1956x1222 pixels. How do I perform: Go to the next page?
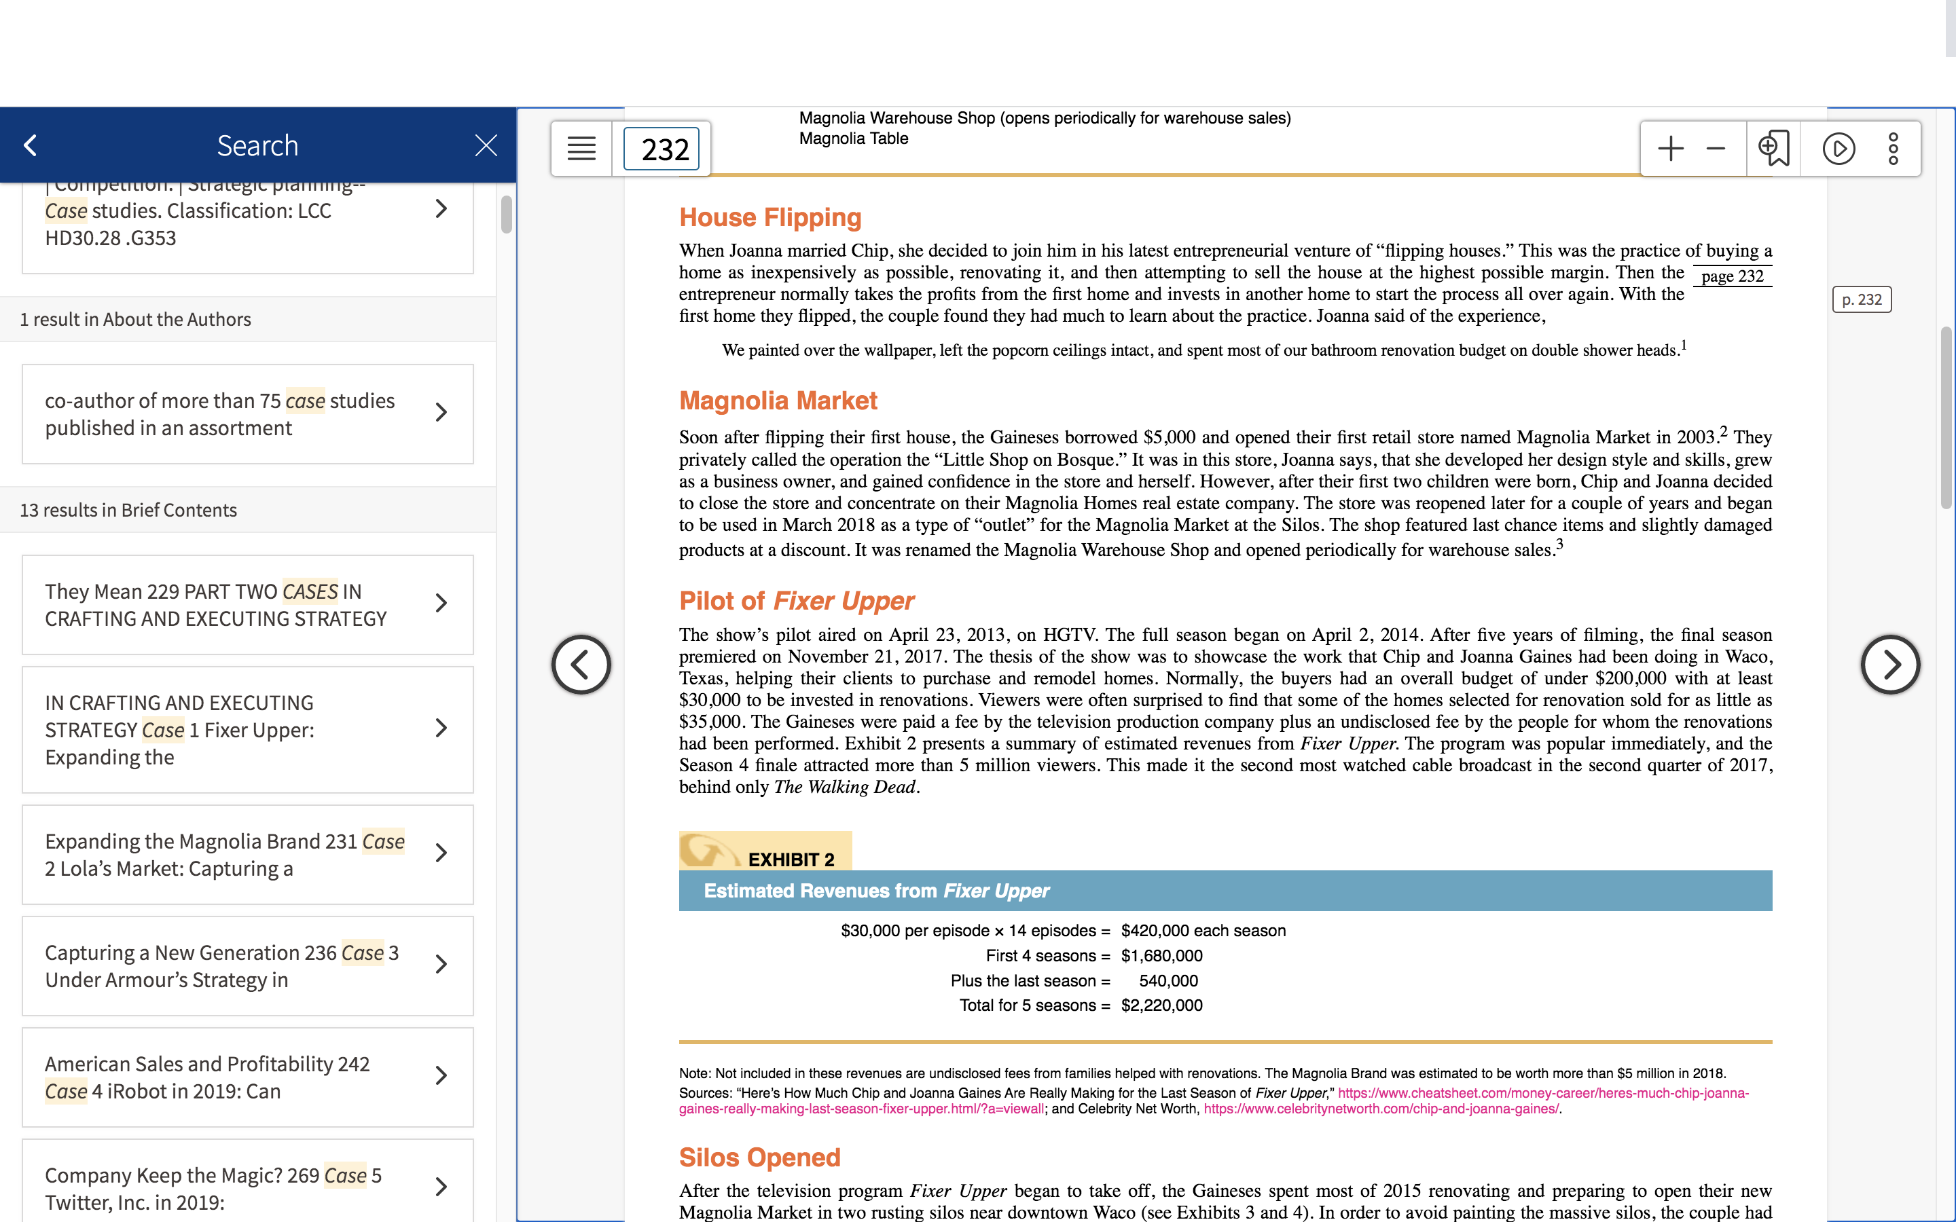(1889, 665)
